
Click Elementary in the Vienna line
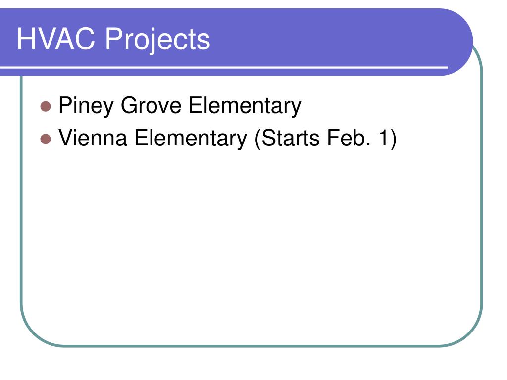click(x=191, y=139)
